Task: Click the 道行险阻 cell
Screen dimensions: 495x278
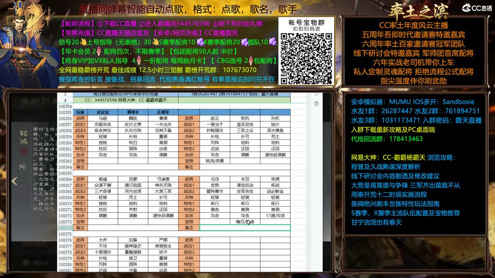Action: (x=133, y=185)
